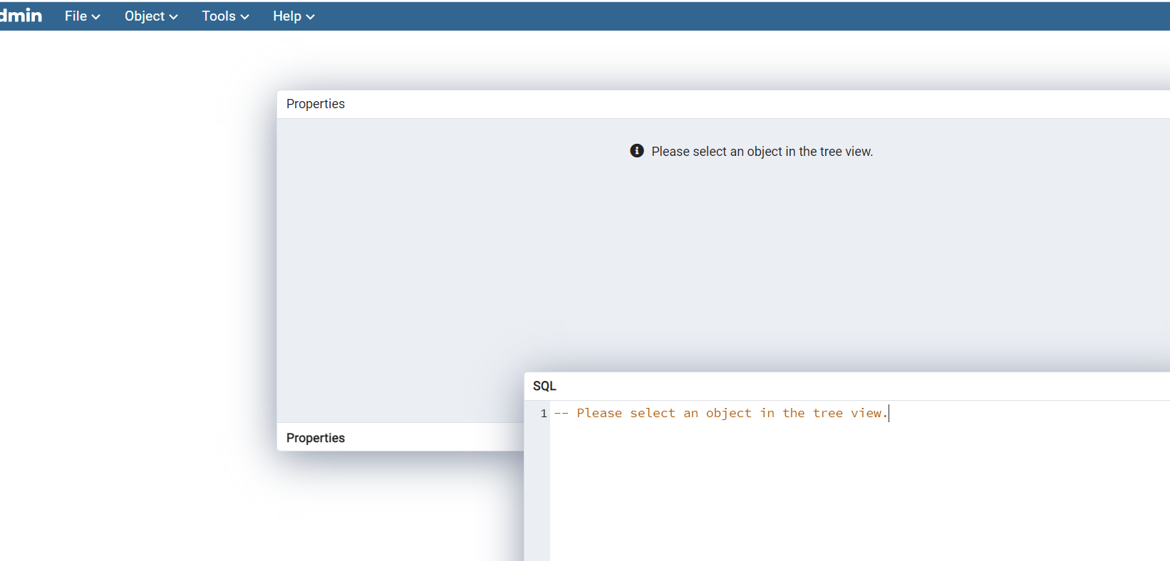Screen dimensions: 1170x561
Task: Click empty SQL editor area below line 1
Action: (819, 491)
